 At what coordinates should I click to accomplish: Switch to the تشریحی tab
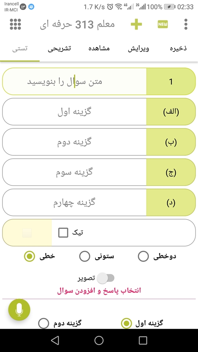(x=59, y=49)
